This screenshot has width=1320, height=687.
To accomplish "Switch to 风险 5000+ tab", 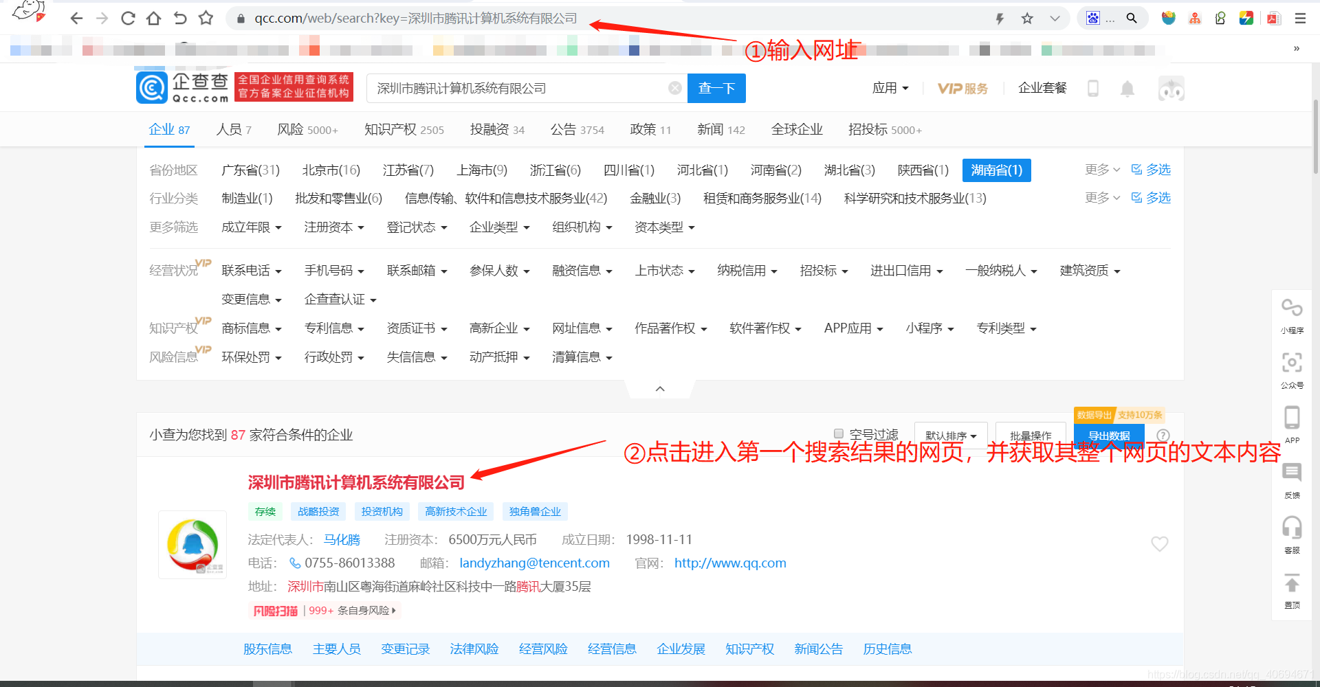I will click(307, 129).
